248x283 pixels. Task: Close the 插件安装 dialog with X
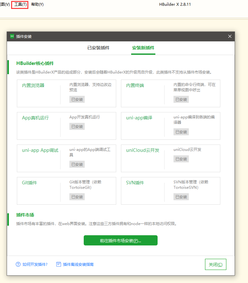230,36
